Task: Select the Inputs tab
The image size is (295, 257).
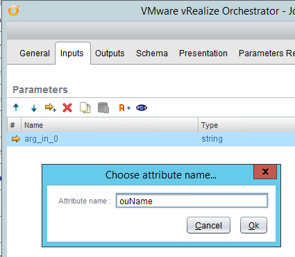Action: 72,53
